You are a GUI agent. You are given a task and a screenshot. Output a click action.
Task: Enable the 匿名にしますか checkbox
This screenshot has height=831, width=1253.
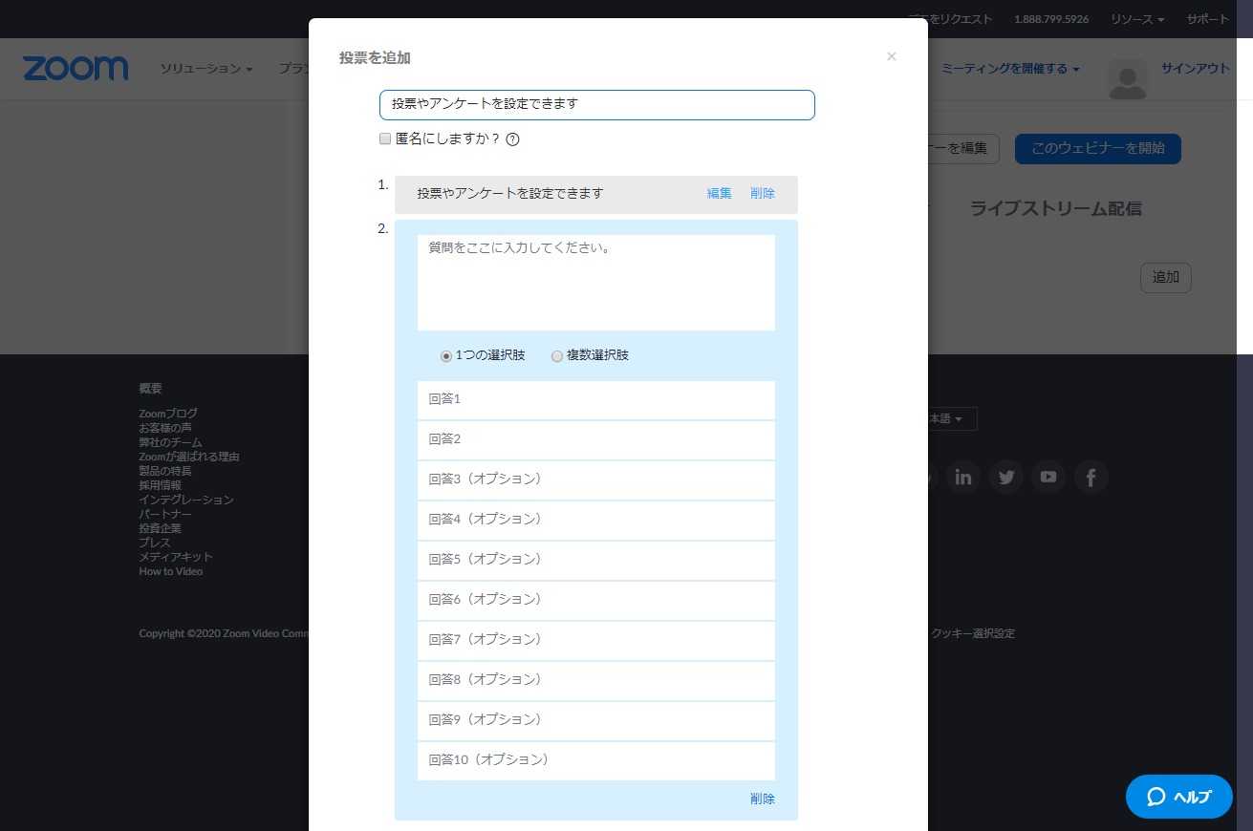coord(385,138)
